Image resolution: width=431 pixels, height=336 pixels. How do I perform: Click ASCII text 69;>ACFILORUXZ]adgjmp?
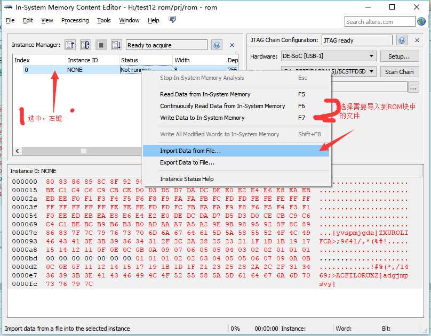coord(364,275)
